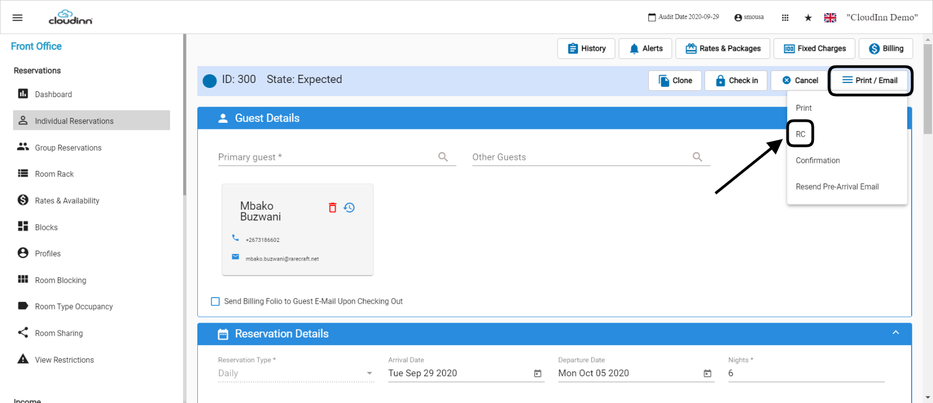Check in the guest
The width and height of the screenshot is (933, 403).
736,80
